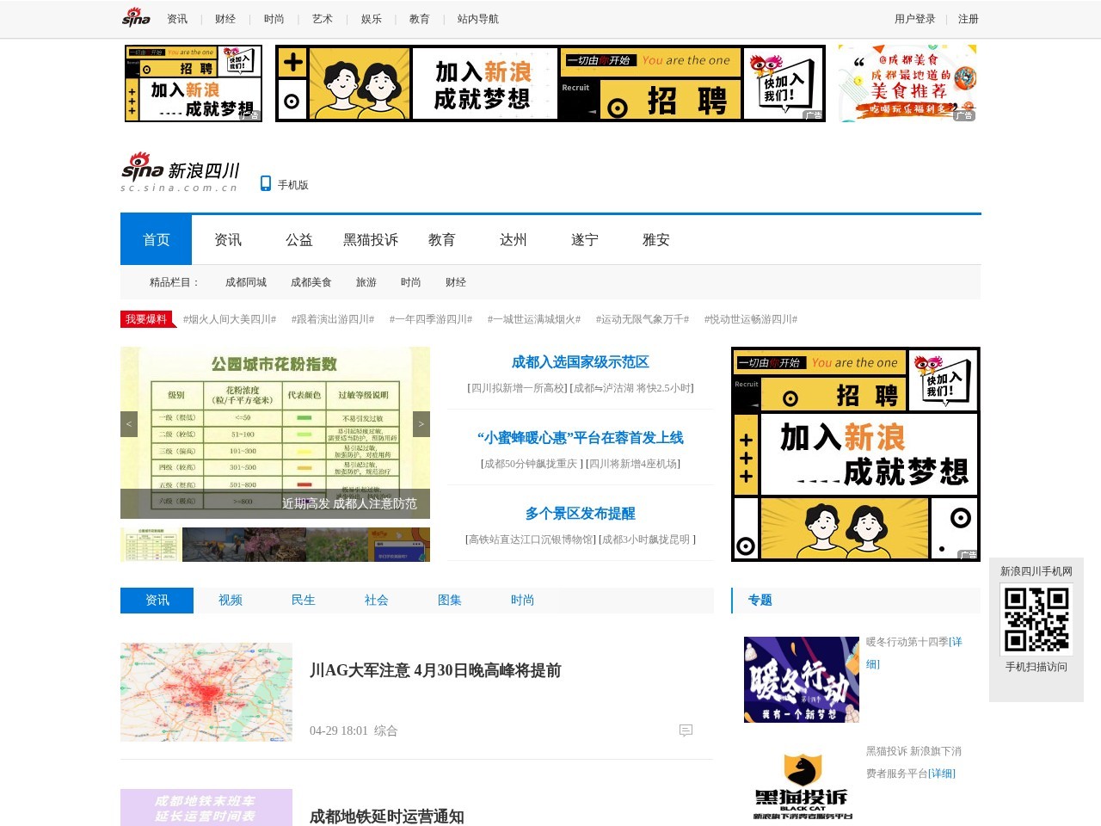Click the Sina Sichuan logo
The width and height of the screenshot is (1101, 826).
[180, 172]
